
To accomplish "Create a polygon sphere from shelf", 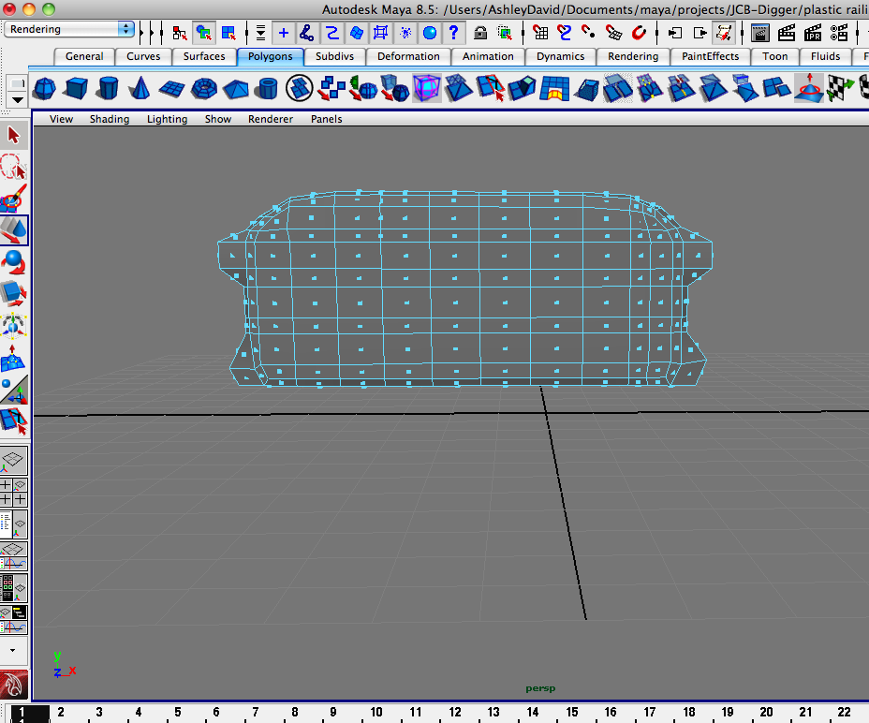I will (x=44, y=89).
